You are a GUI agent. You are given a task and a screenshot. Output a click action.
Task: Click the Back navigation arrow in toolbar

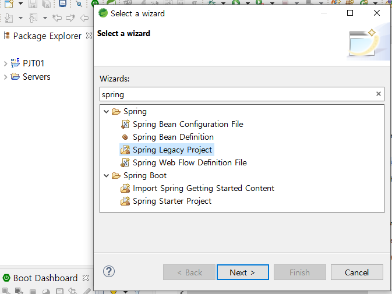[84, 18]
